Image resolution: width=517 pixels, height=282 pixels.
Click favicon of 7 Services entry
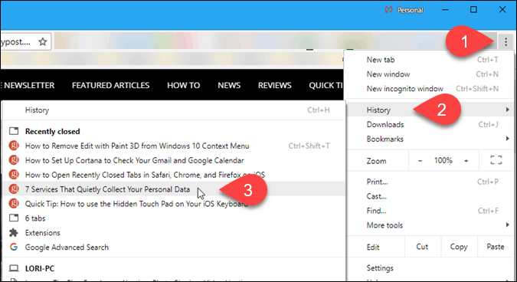[x=14, y=189]
